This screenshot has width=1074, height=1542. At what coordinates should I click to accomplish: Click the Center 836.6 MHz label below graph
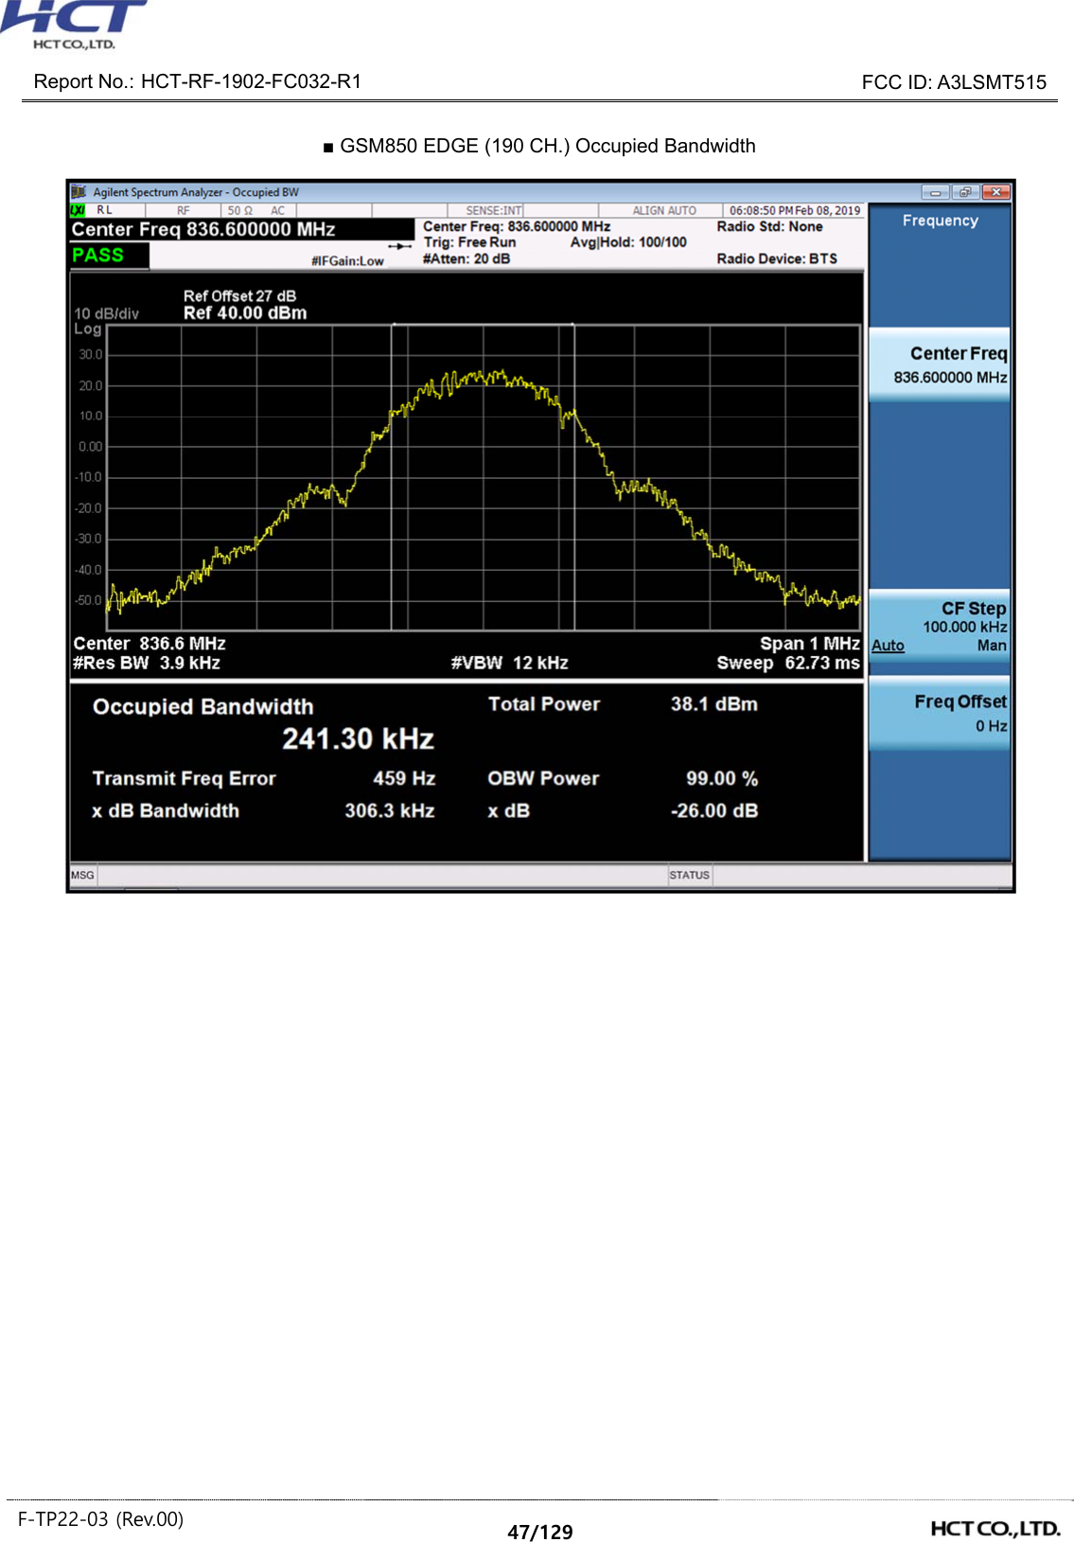(150, 644)
